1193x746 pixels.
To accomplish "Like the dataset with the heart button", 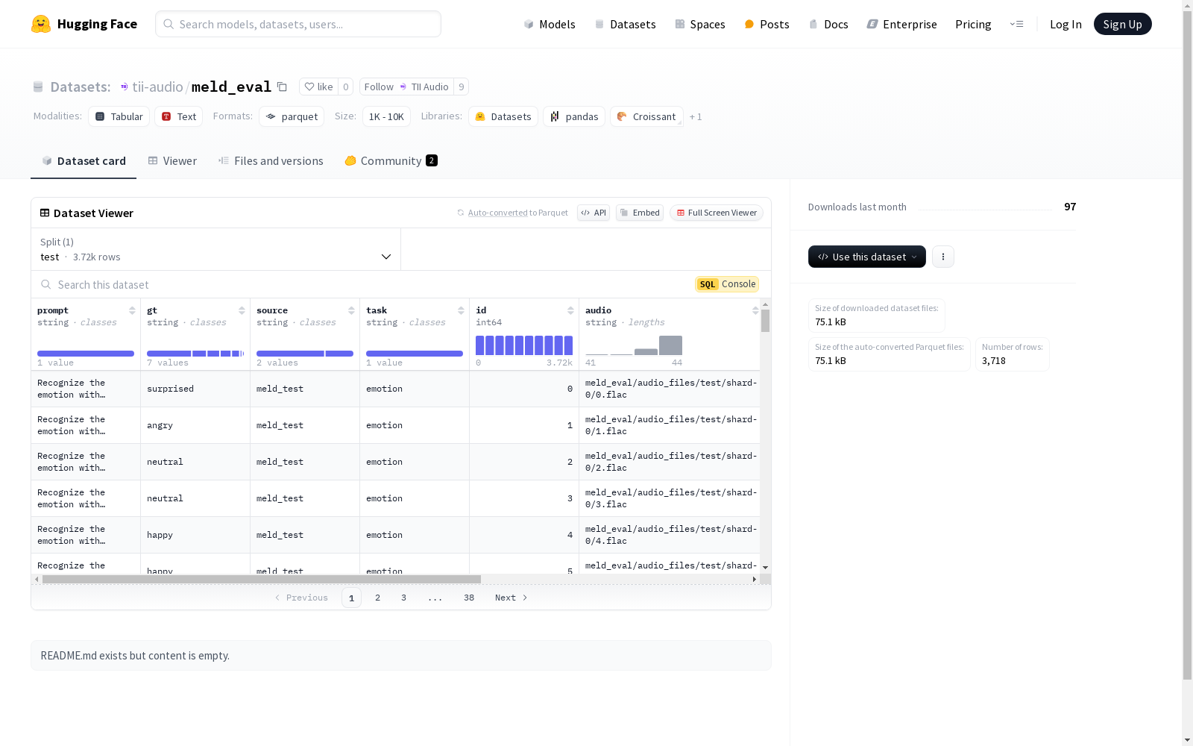I will click(x=318, y=87).
